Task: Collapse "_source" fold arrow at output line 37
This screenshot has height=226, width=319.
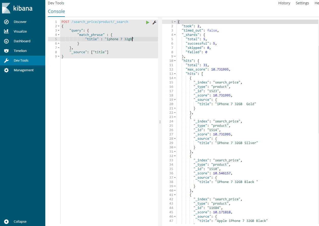Action: (x=175, y=178)
